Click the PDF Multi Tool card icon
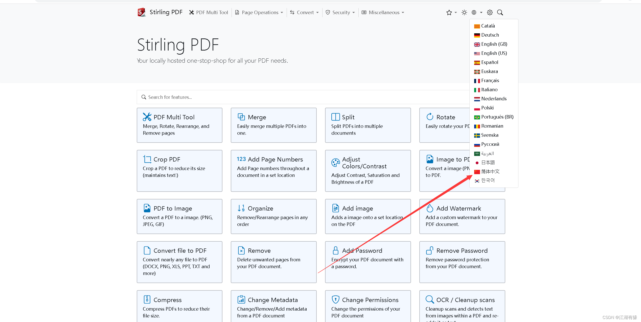 147,117
